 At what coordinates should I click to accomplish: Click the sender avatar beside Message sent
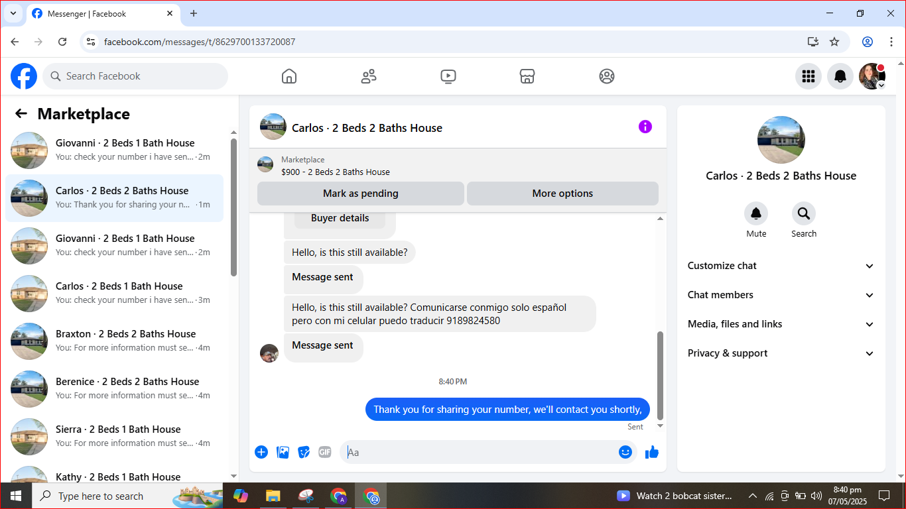click(269, 353)
